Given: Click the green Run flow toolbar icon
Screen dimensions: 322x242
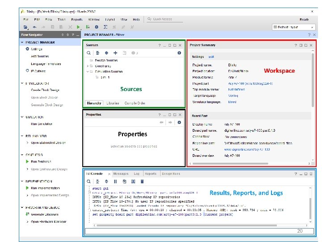Looking at the screenshot, I should pos(78,27).
